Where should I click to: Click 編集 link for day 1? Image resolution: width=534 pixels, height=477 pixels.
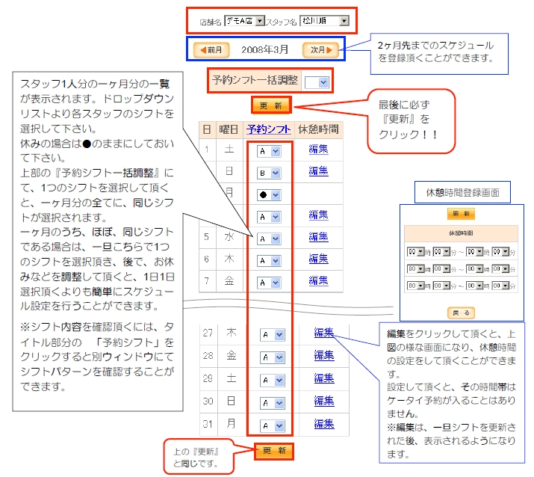tap(319, 150)
